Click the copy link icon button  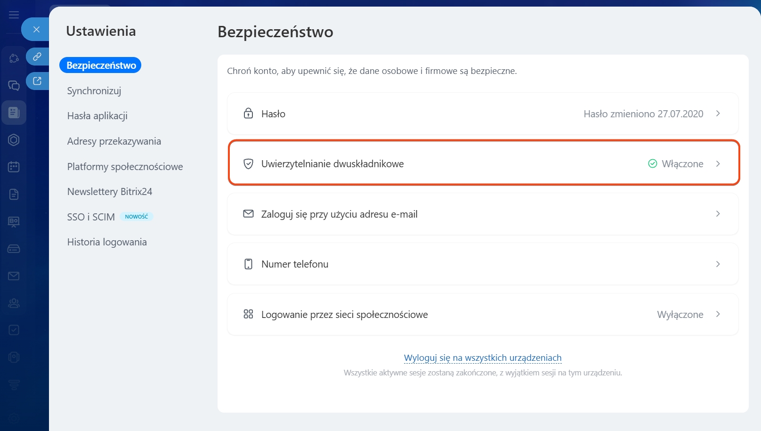pos(37,57)
